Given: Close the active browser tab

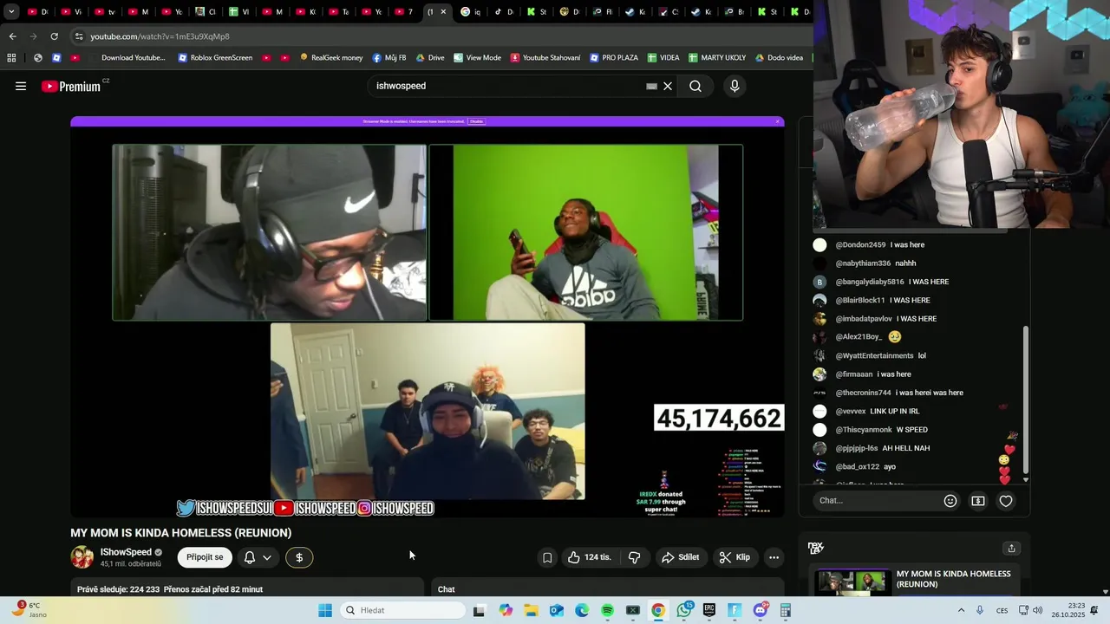Looking at the screenshot, I should tap(443, 12).
